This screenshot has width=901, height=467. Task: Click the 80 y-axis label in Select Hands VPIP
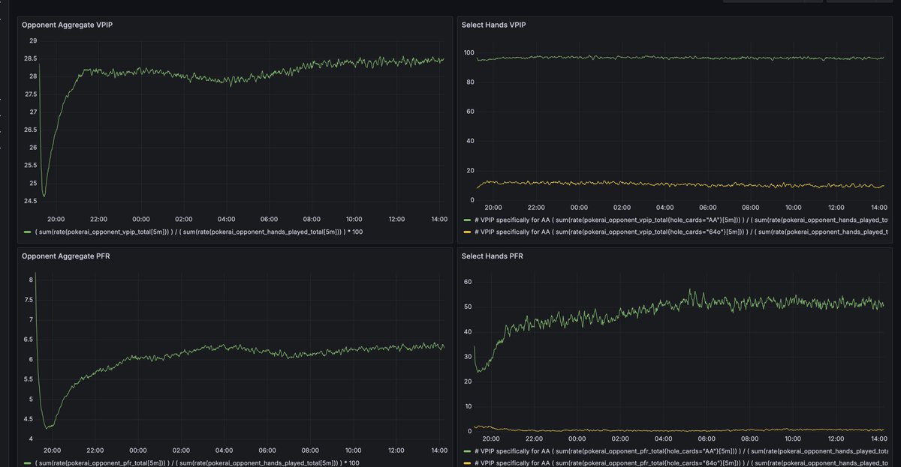470,82
